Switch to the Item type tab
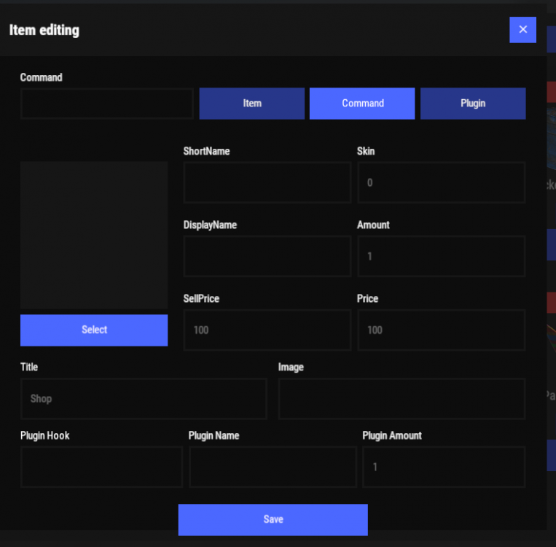Screen dimensions: 556x547 (251, 104)
